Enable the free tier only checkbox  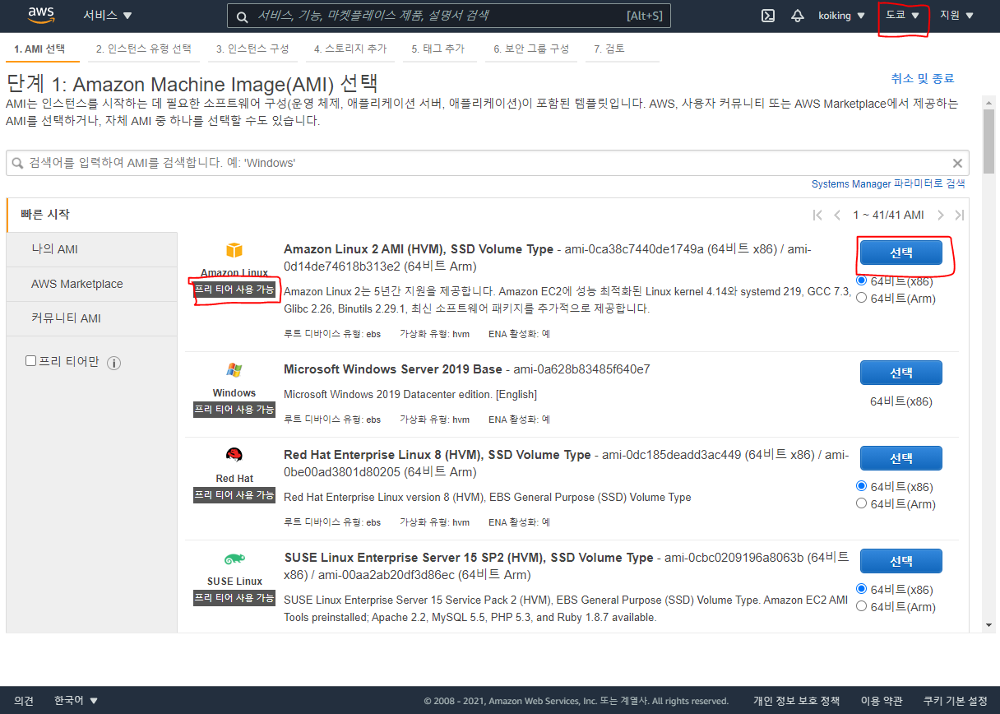[x=31, y=361]
